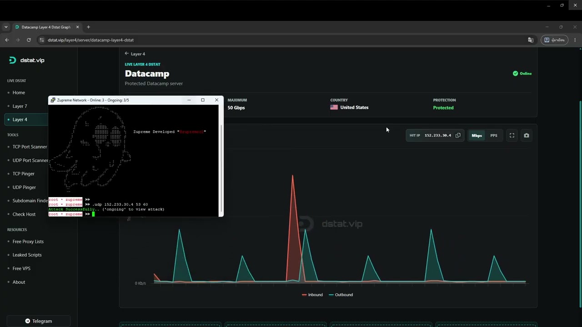Click the Zupreme Network terminal title bar icon

[53, 100]
